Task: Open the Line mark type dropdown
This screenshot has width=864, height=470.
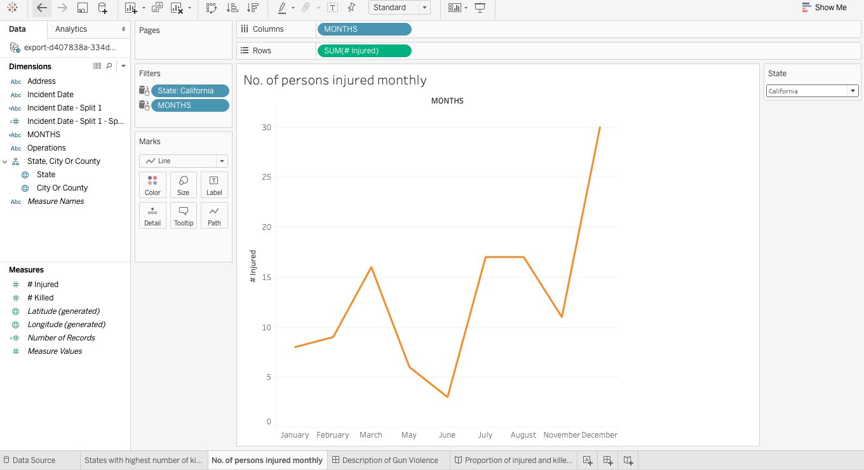Action: pos(221,161)
